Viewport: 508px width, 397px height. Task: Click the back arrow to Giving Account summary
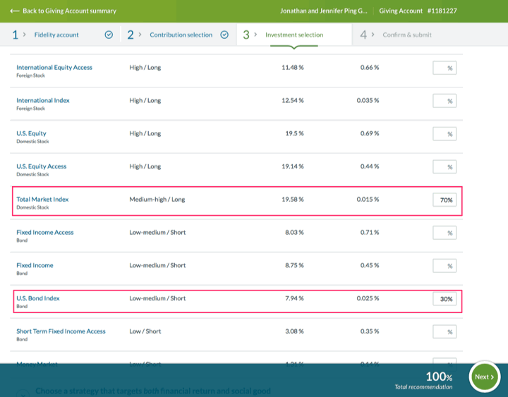[15, 11]
